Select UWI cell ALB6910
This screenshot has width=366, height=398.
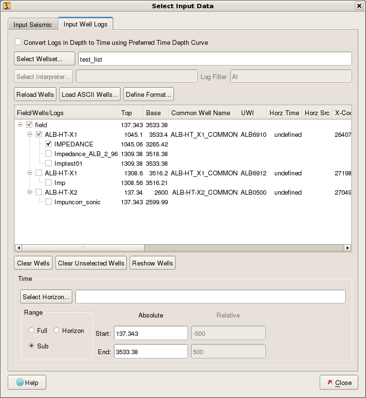[x=254, y=134]
